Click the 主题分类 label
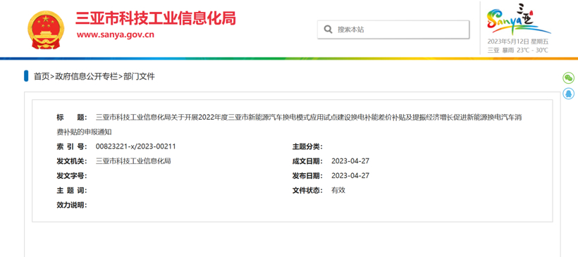Viewport: 578px width, 257px height. pyautogui.click(x=307, y=146)
